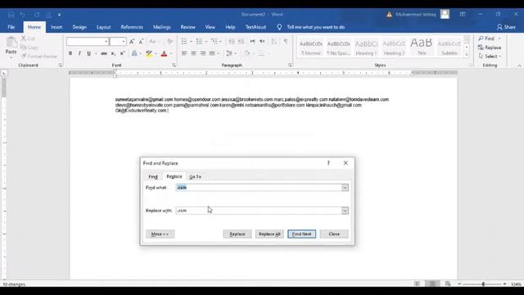Switch to the Insert ribbon tab
524x295 pixels.
tap(56, 27)
